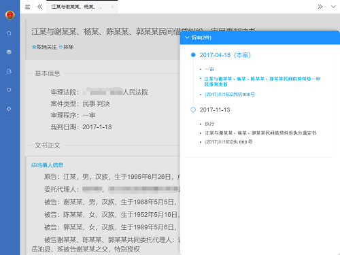340x255 pixels.
Task: Click the double left arrow tab scroller
Action: pos(40,7)
